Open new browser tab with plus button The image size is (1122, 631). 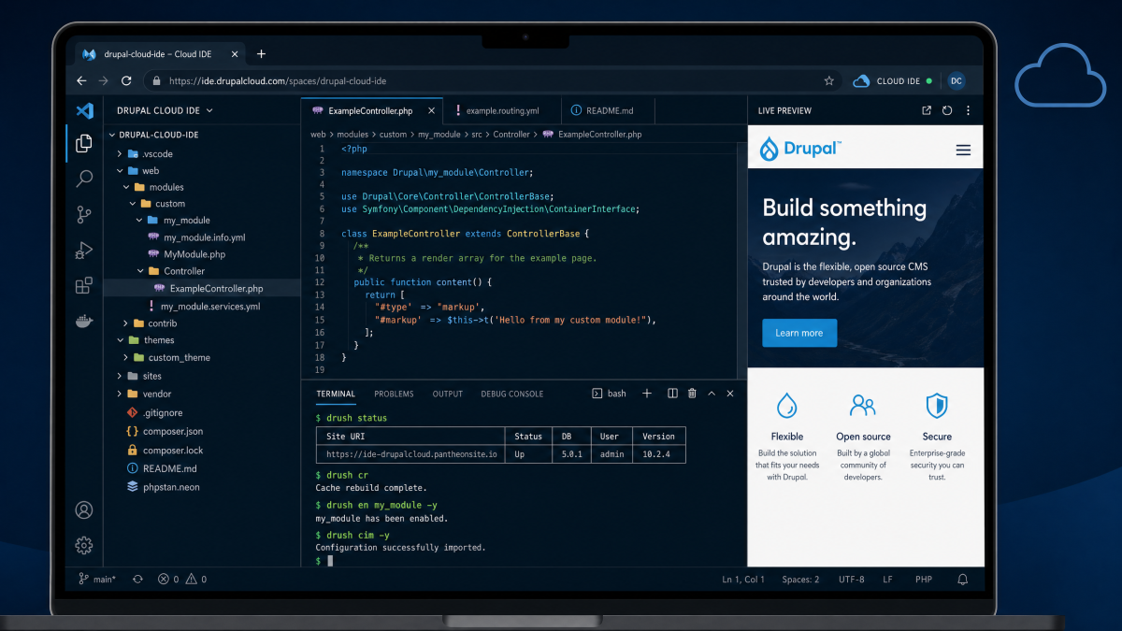(x=261, y=54)
